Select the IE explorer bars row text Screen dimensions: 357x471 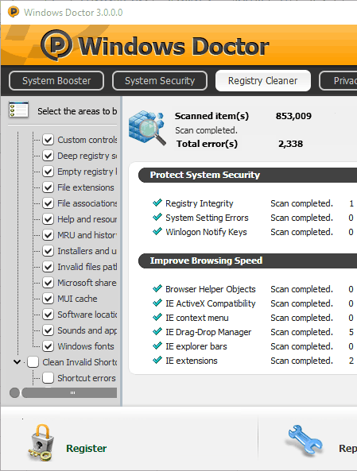pyautogui.click(x=196, y=346)
